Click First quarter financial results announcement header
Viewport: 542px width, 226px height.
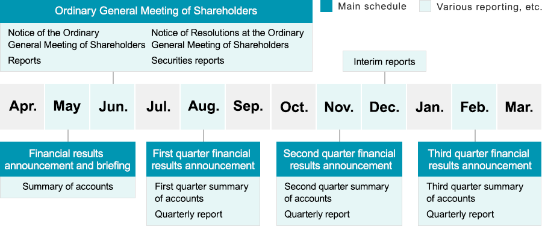pyautogui.click(x=204, y=159)
